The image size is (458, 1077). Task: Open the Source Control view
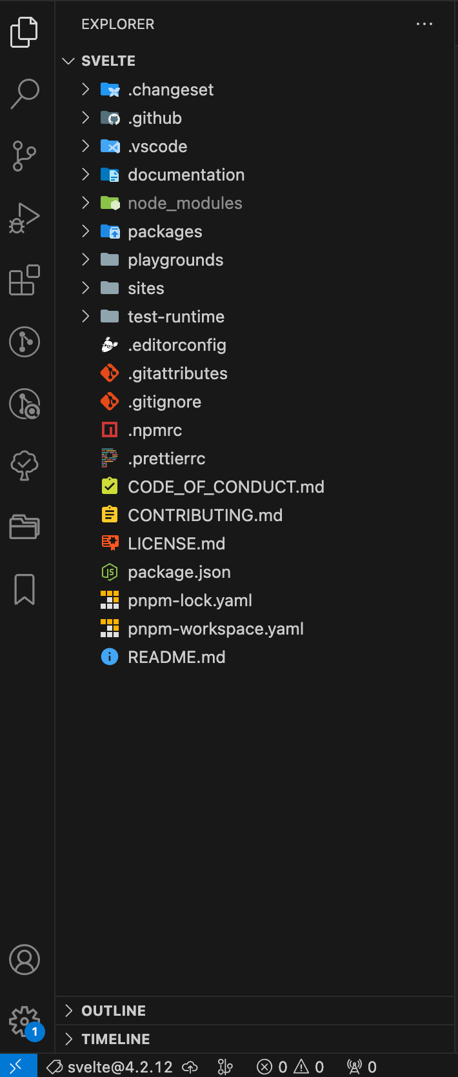click(x=25, y=155)
